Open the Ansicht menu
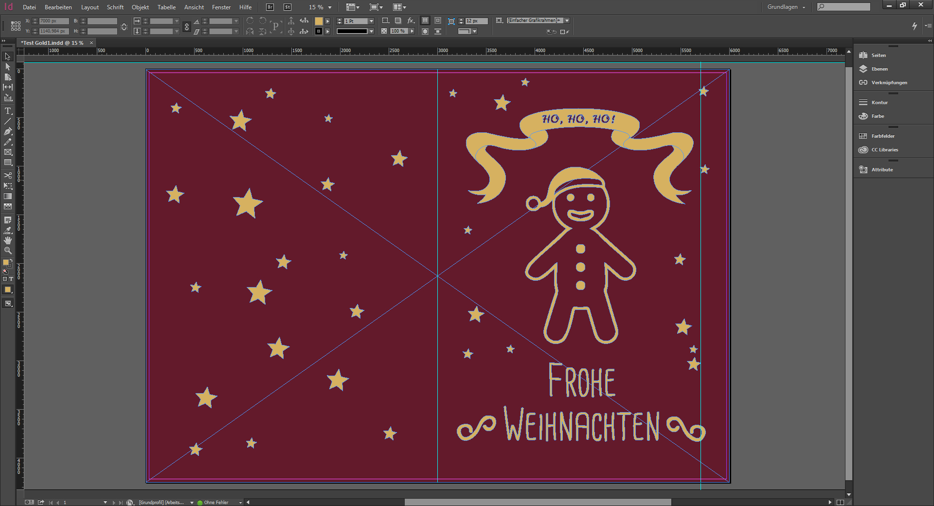Screen dimensions: 934x506 [194, 7]
